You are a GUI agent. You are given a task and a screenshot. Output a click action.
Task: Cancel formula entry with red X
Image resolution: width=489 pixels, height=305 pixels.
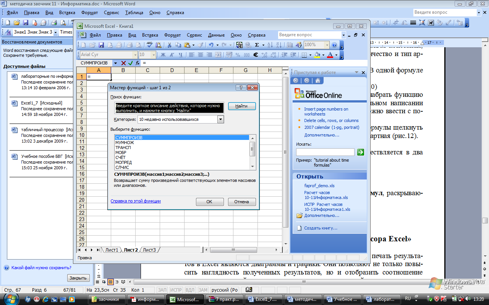click(x=123, y=63)
